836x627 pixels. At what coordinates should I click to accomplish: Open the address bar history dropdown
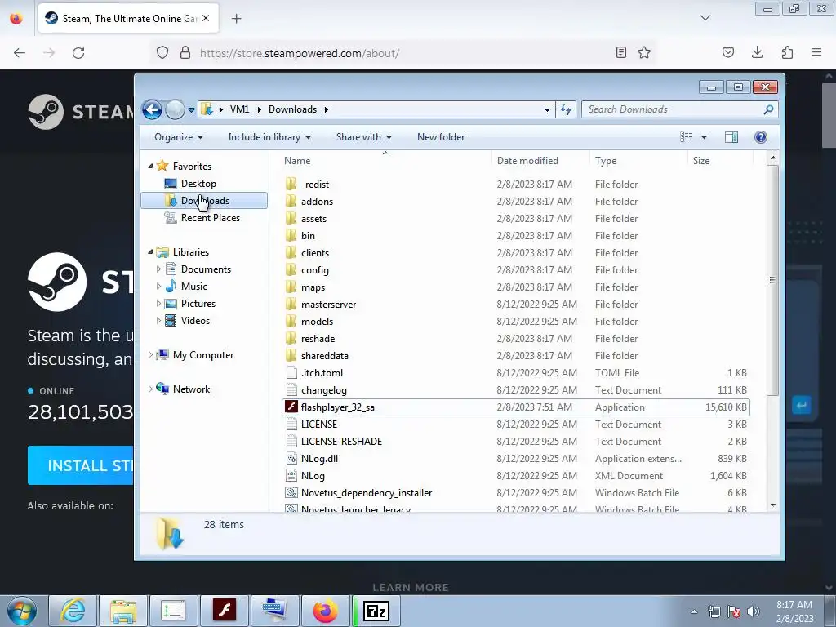[547, 110]
